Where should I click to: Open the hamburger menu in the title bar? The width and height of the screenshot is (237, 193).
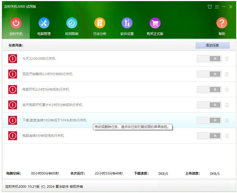[x=217, y=7]
